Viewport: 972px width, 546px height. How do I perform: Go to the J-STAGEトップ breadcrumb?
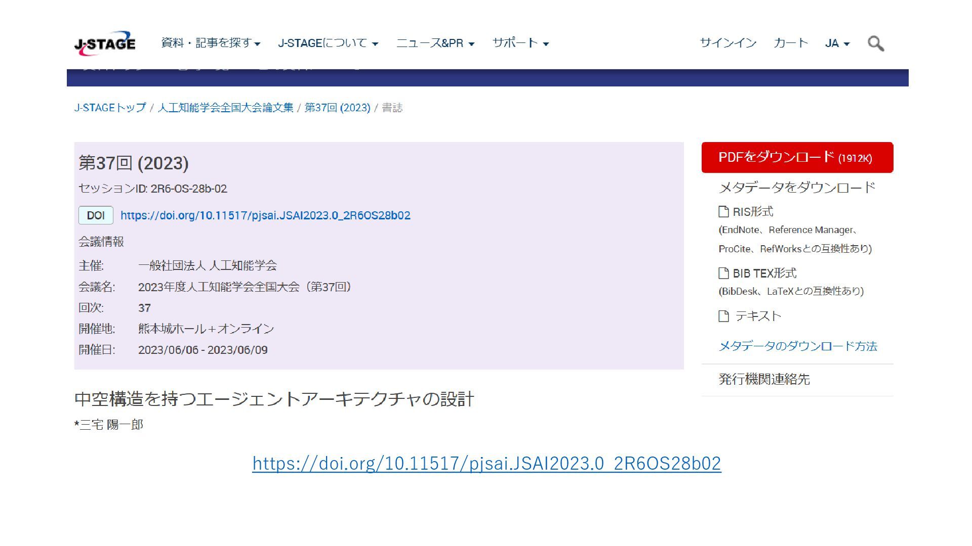(x=110, y=108)
